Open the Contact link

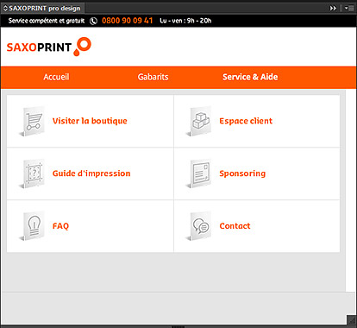tap(235, 226)
